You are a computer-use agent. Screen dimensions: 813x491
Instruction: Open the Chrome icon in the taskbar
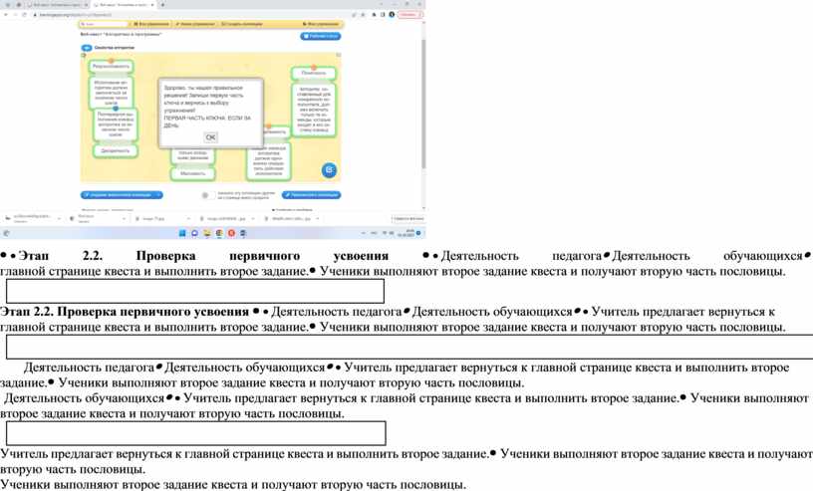pyautogui.click(x=219, y=233)
